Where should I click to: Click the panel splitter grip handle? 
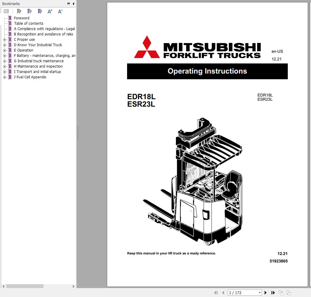pos(78,133)
